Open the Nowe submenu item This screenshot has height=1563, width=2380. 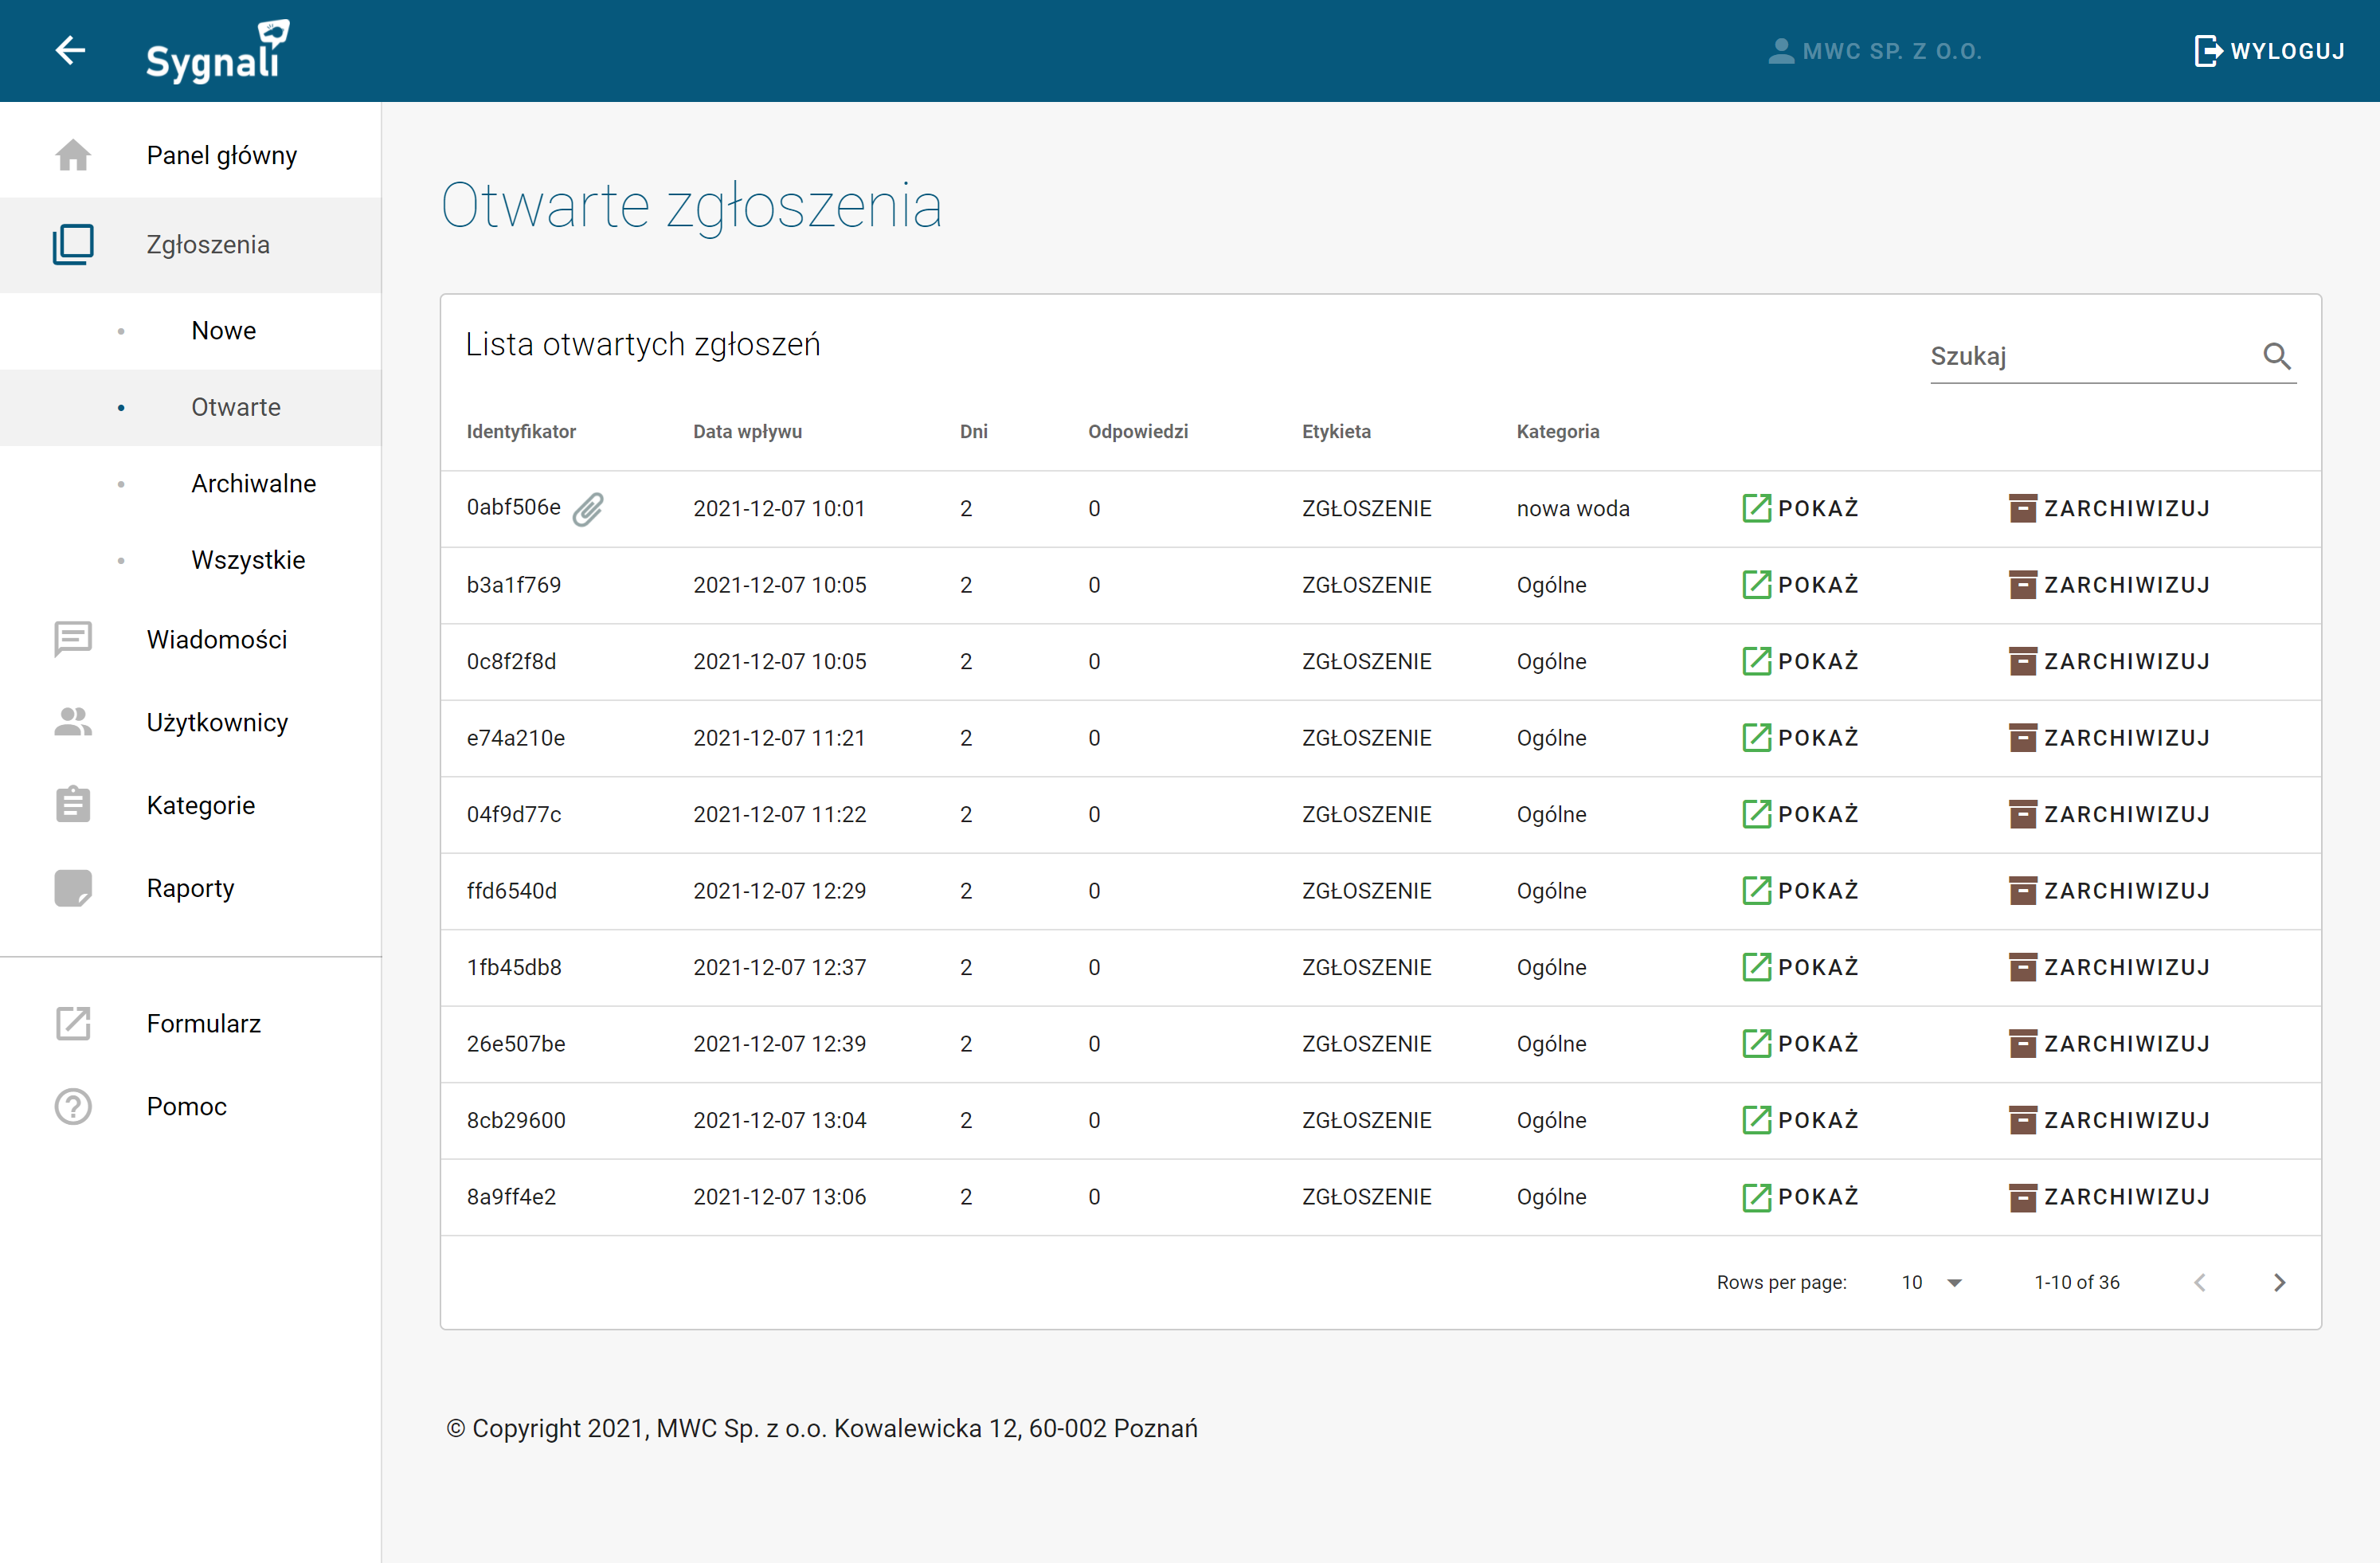coord(223,331)
